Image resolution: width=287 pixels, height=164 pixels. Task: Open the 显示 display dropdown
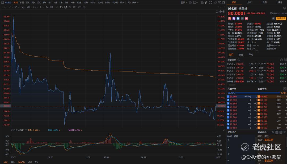[184, 2]
